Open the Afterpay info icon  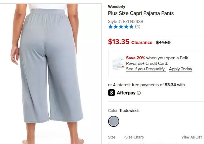pyautogui.click(x=139, y=93)
